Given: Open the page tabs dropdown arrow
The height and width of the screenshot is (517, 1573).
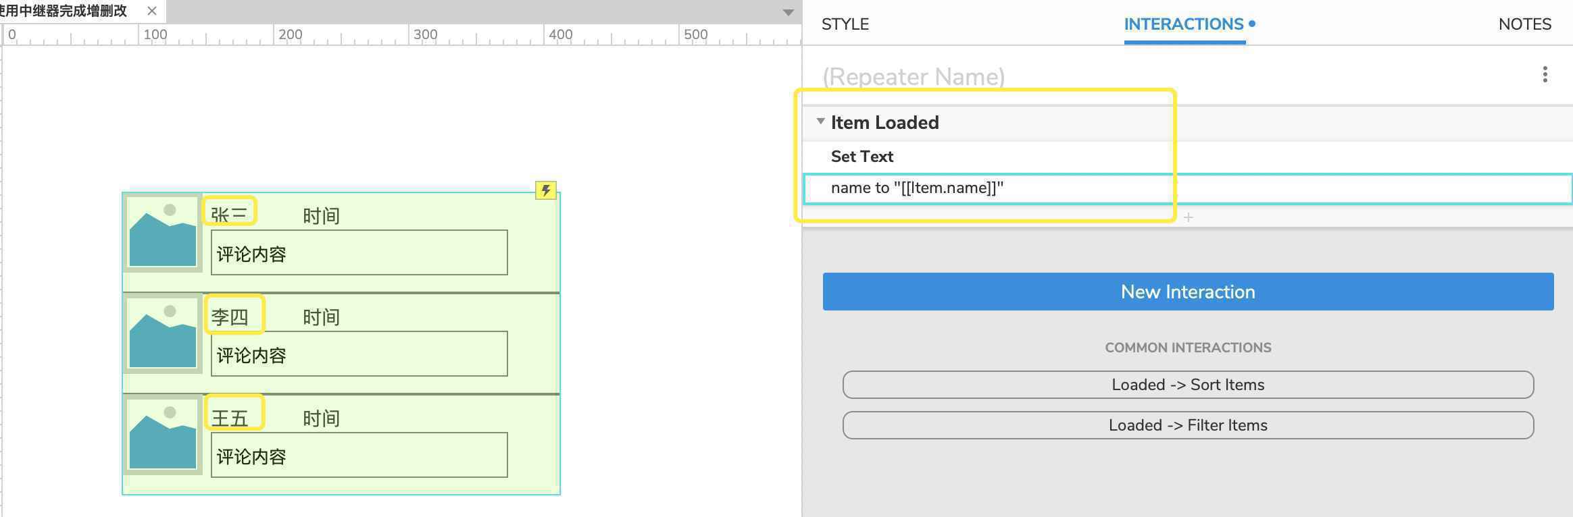Looking at the screenshot, I should pos(788,12).
